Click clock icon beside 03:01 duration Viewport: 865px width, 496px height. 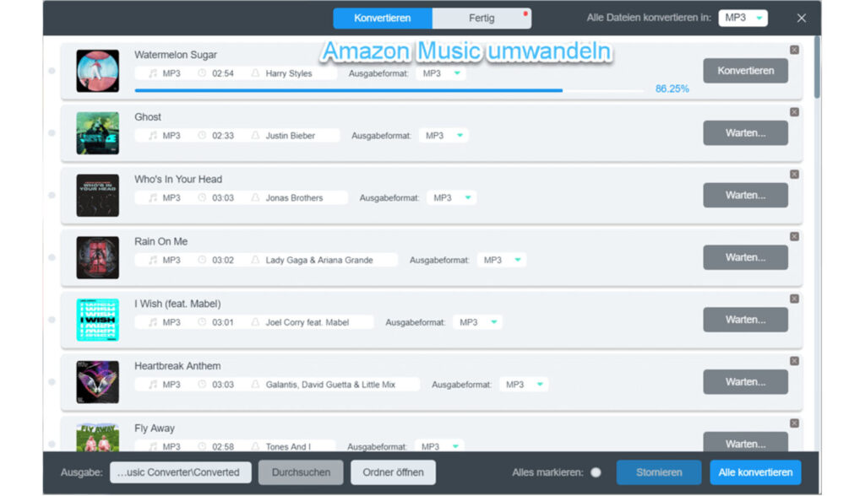pos(202,322)
